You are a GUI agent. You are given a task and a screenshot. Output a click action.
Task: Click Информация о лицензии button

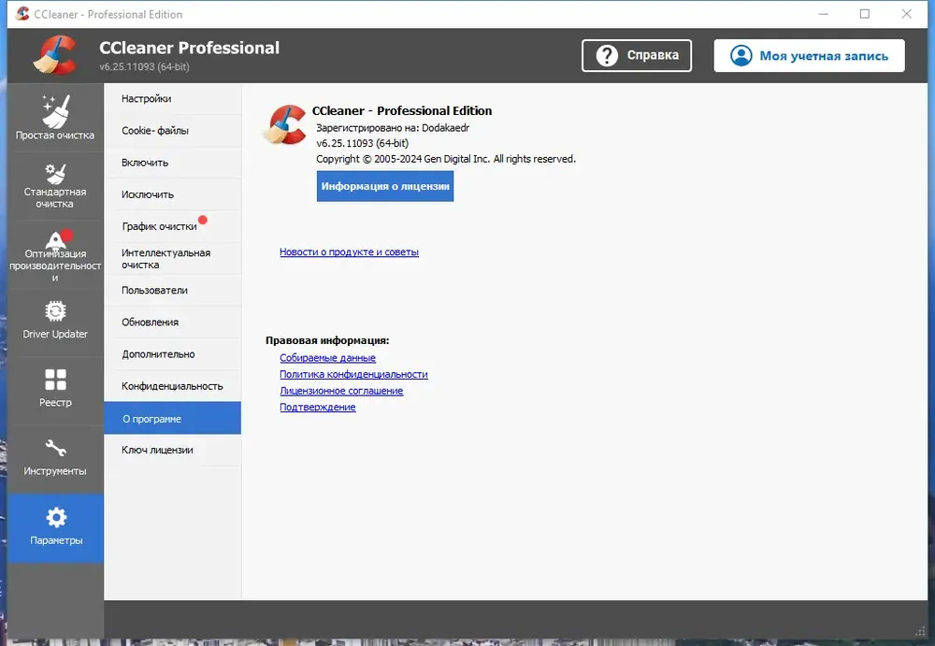pos(385,186)
